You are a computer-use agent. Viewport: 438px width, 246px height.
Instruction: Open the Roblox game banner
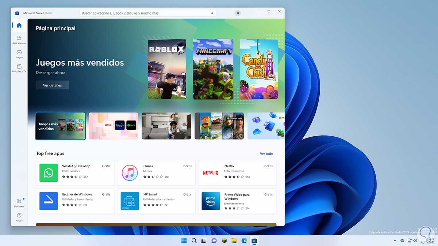(167, 69)
